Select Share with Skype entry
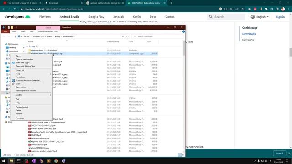292x164 pixels. (x=22, y=63)
